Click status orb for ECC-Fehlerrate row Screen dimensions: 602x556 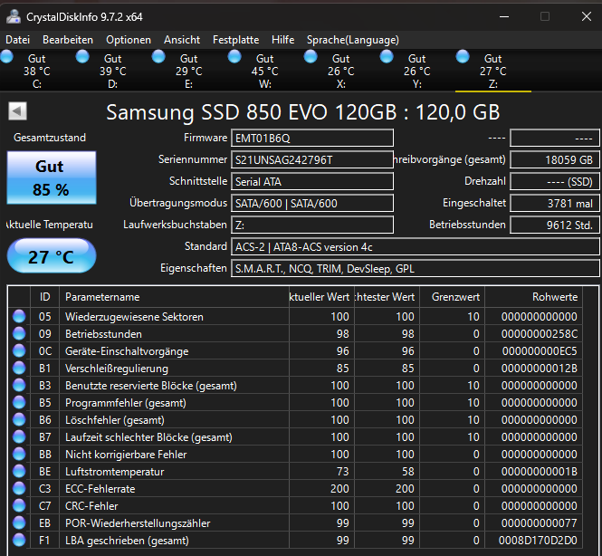pos(19,488)
